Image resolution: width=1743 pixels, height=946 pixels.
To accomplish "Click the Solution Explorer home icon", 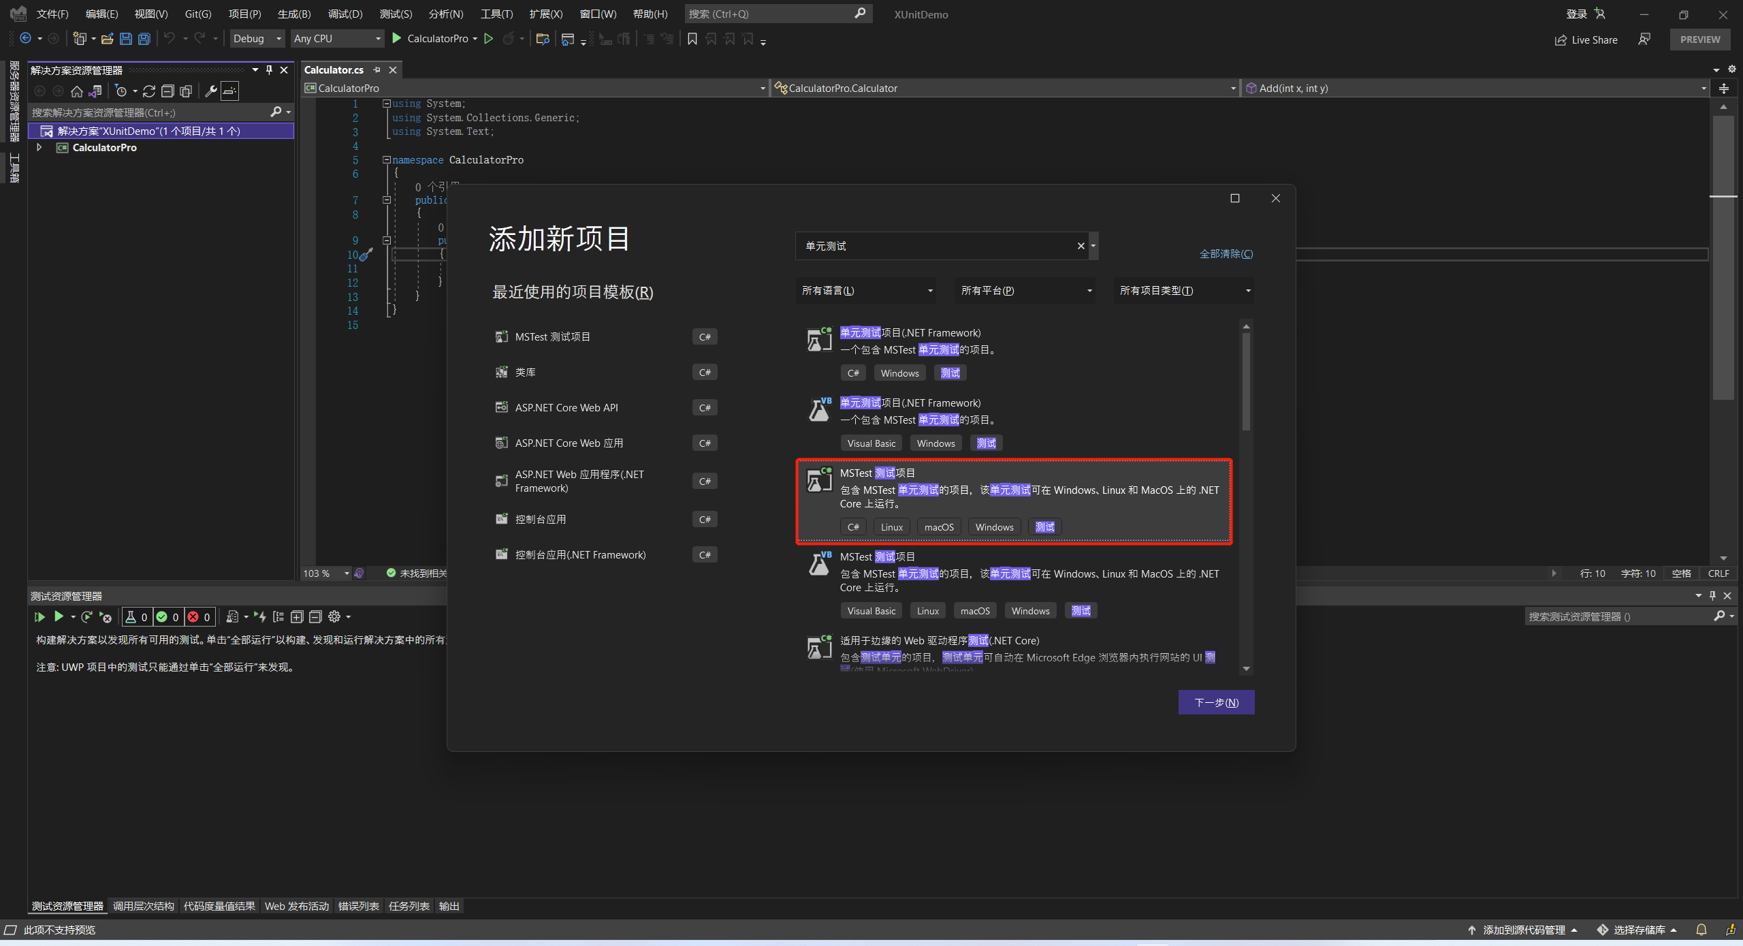I will point(77,91).
